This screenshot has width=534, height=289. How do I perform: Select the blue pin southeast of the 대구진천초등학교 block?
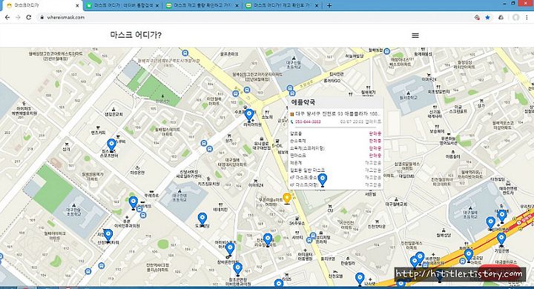coord(202,219)
